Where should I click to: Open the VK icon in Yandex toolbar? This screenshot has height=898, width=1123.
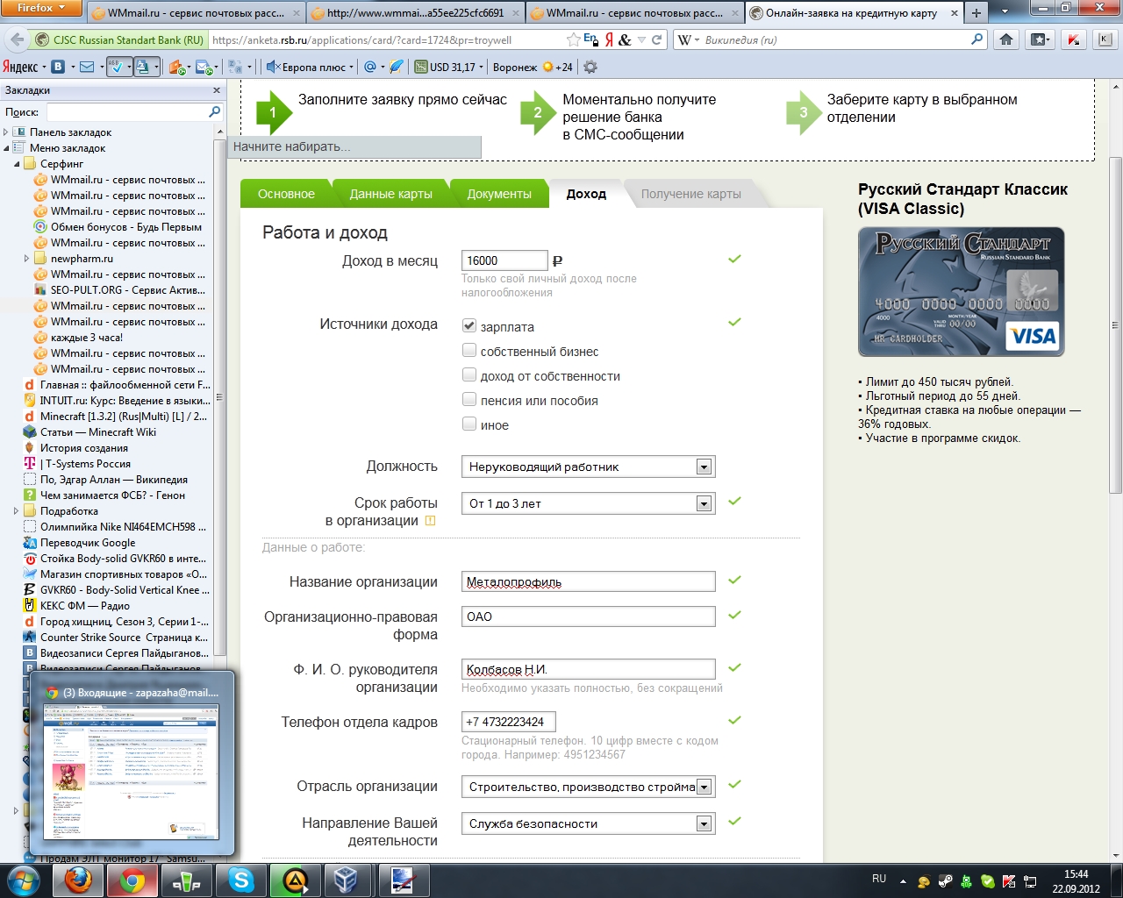point(58,67)
